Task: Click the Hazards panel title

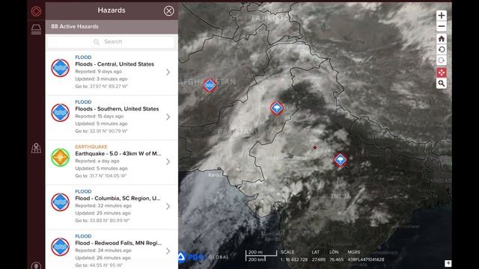Action: (x=112, y=10)
